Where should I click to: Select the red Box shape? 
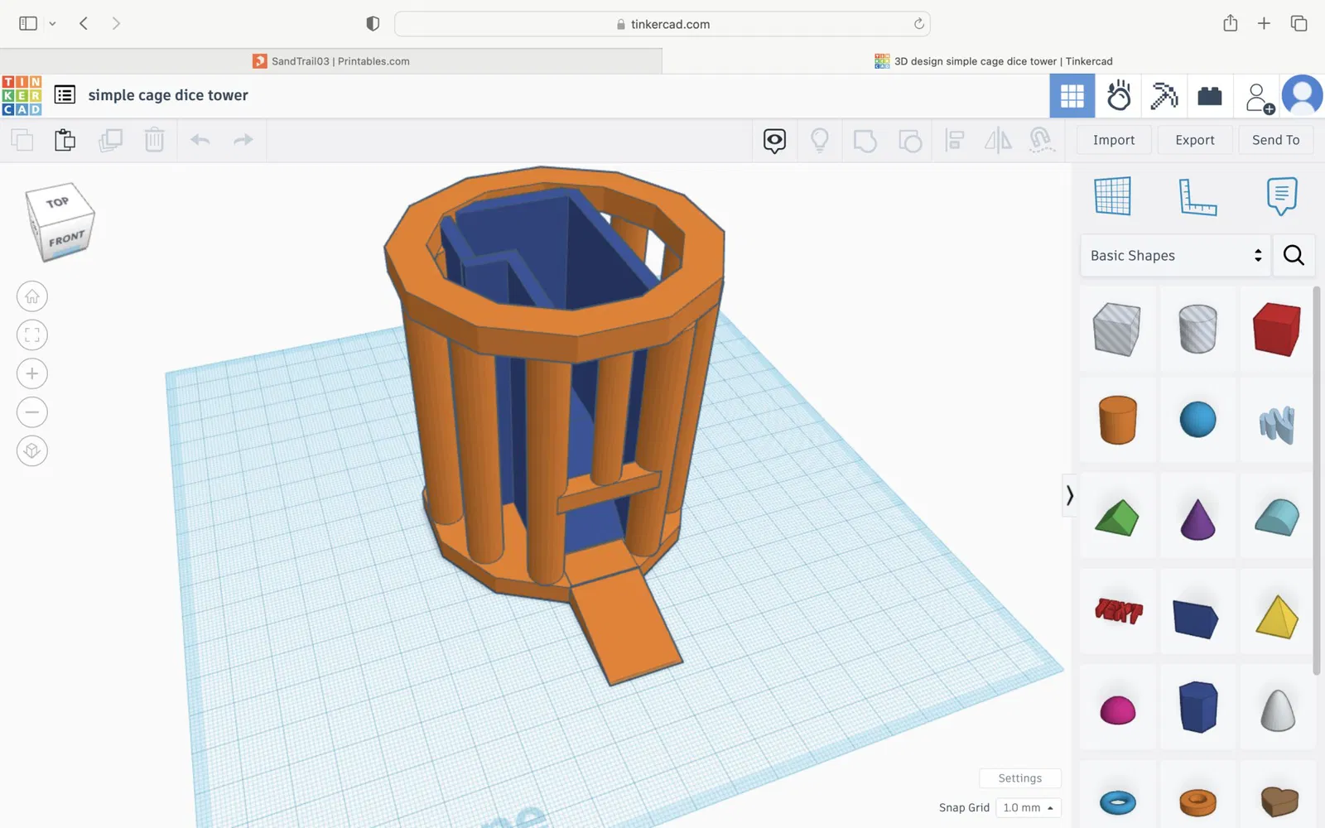[1276, 330]
